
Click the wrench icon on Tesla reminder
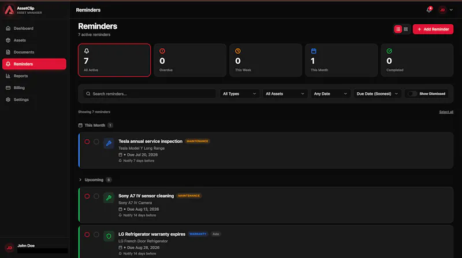109,143
